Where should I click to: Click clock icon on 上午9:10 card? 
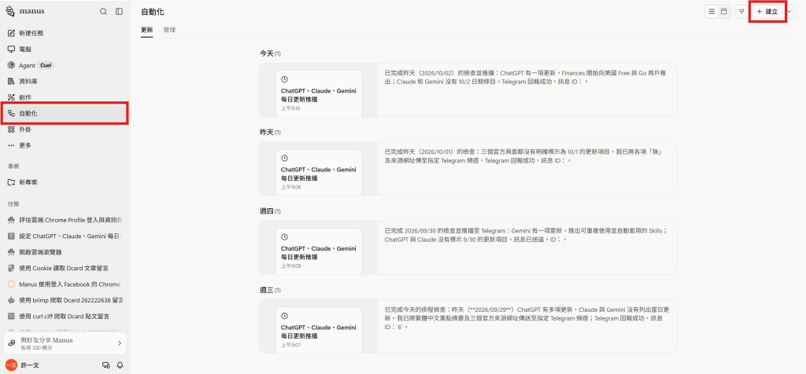tap(285, 79)
